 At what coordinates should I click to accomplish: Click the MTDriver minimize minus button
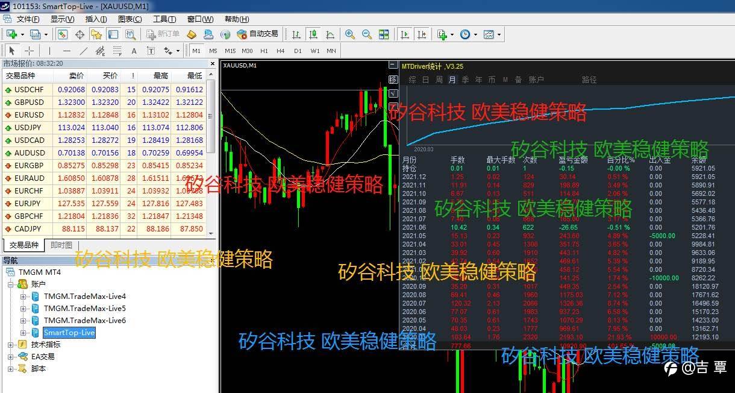(x=394, y=66)
